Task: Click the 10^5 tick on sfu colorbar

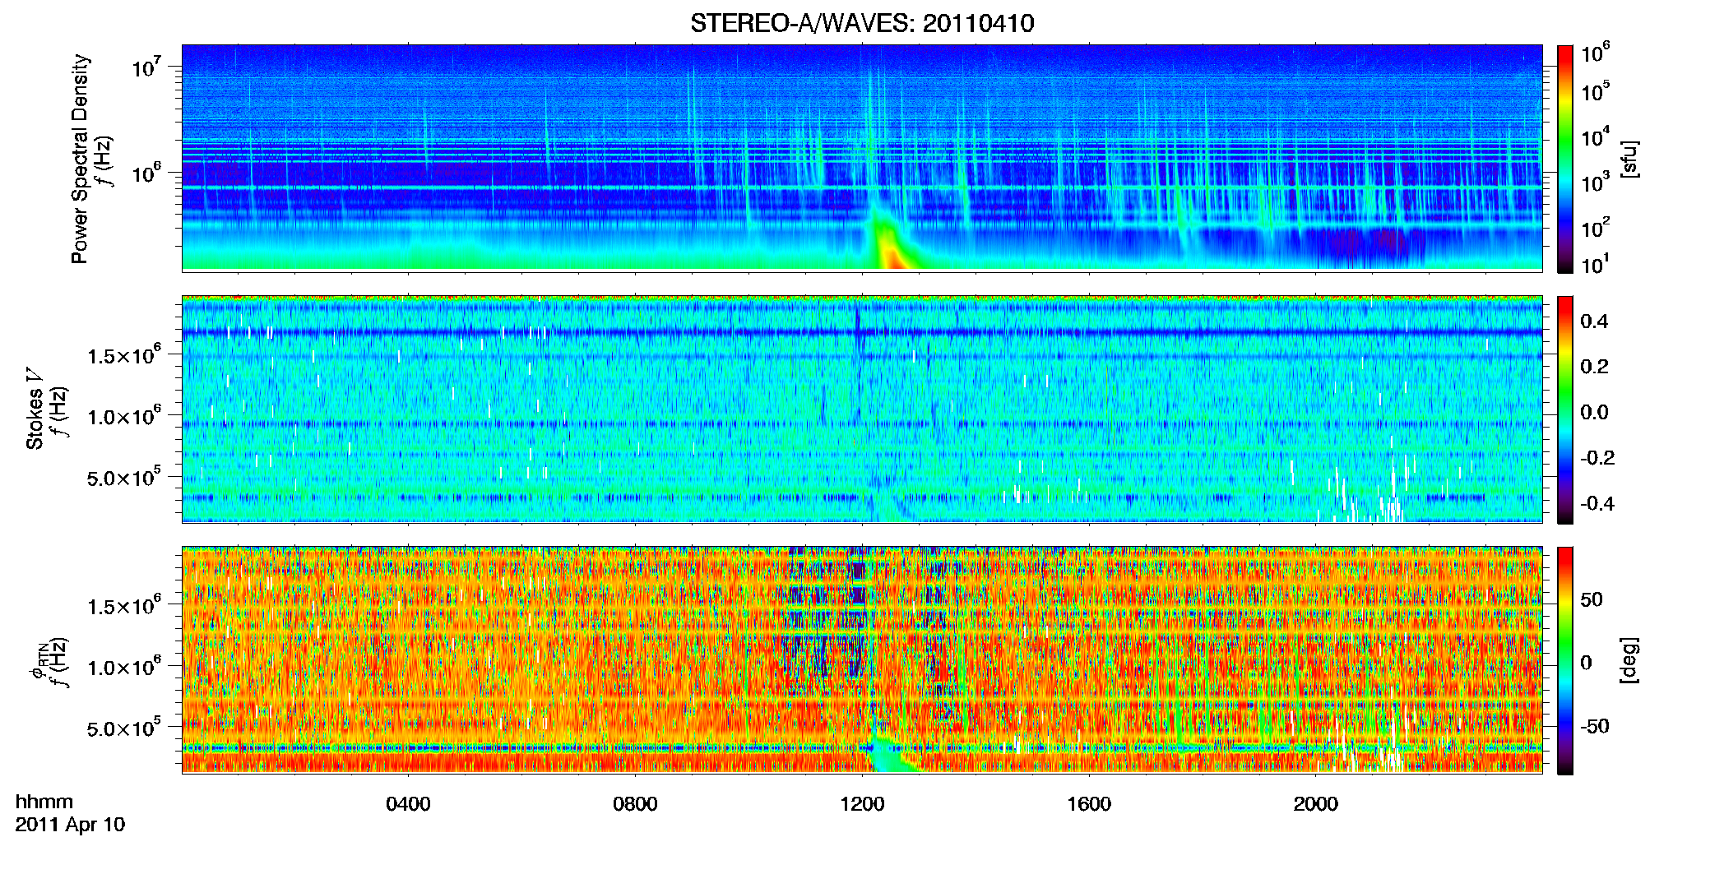Action: point(1596,90)
